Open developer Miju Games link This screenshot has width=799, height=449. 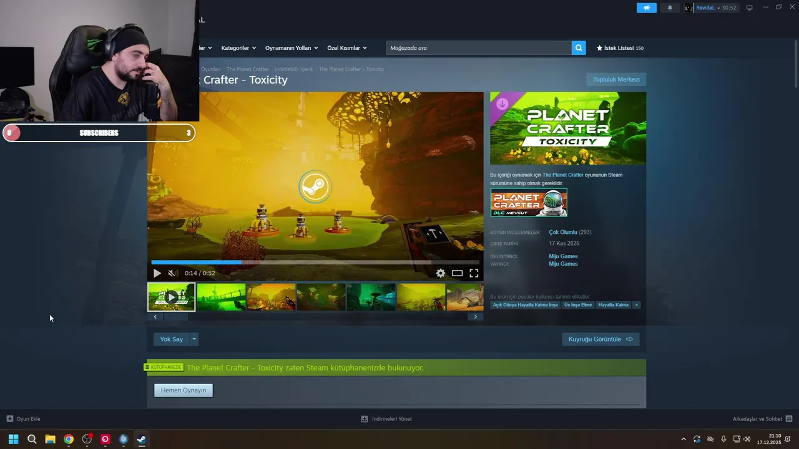(563, 256)
